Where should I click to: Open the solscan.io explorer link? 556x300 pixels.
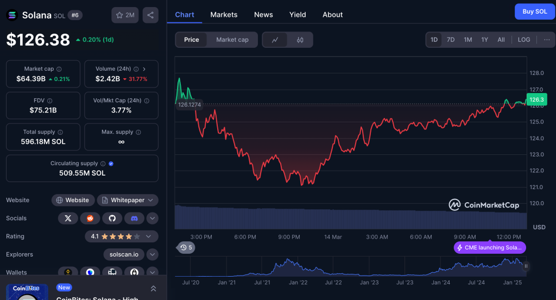point(124,254)
